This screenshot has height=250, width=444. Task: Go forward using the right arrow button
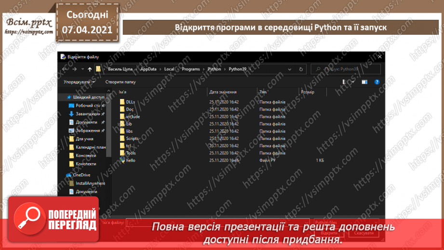[x=74, y=69]
